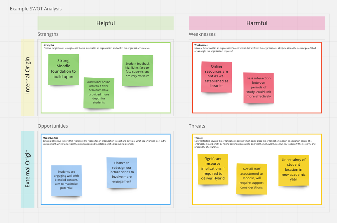Select the pink 'Harmful' header banner

pos(257,23)
